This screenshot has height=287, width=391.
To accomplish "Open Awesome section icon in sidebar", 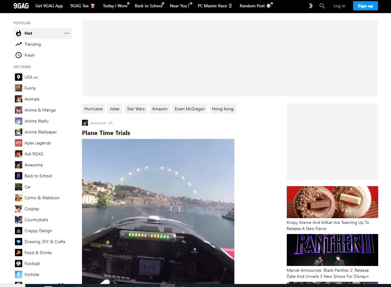I will coord(19,165).
